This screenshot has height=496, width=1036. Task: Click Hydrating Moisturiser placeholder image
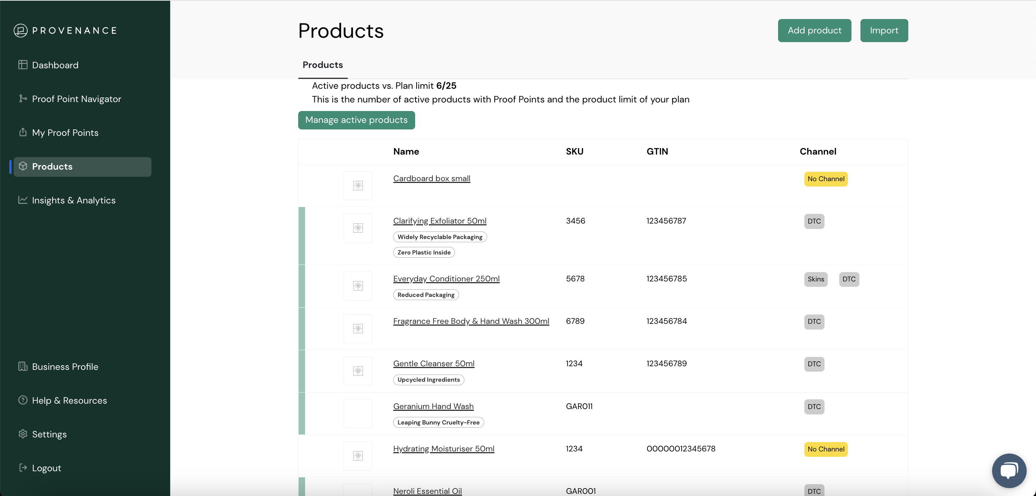pos(358,456)
